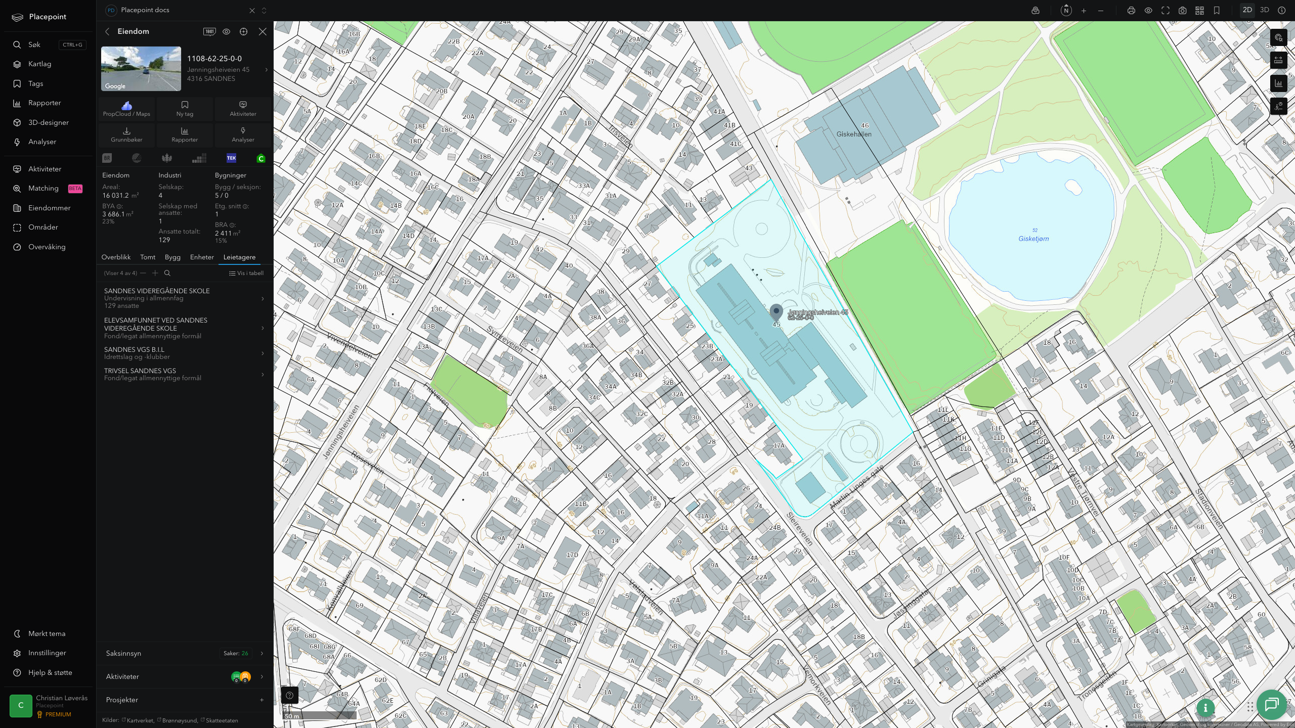Expand the ELEVSAMFUNNET VED SANDNES tenant row
1295x728 pixels.
[x=184, y=328]
